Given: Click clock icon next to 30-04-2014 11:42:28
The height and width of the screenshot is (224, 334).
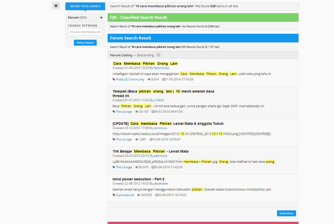Looking at the screenshot, I should click(153, 167).
